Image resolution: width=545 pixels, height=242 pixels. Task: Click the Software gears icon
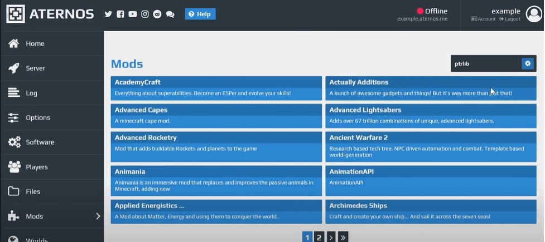15,142
